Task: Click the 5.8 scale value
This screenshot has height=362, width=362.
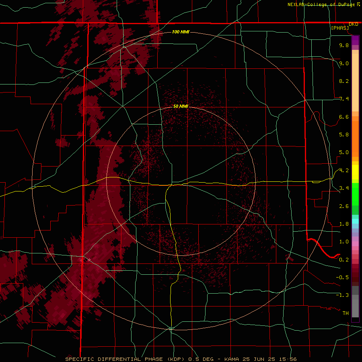Action: tap(344, 135)
